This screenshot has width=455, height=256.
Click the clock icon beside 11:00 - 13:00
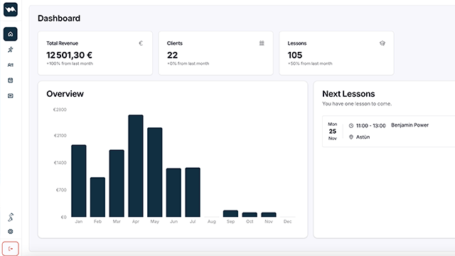tap(351, 126)
